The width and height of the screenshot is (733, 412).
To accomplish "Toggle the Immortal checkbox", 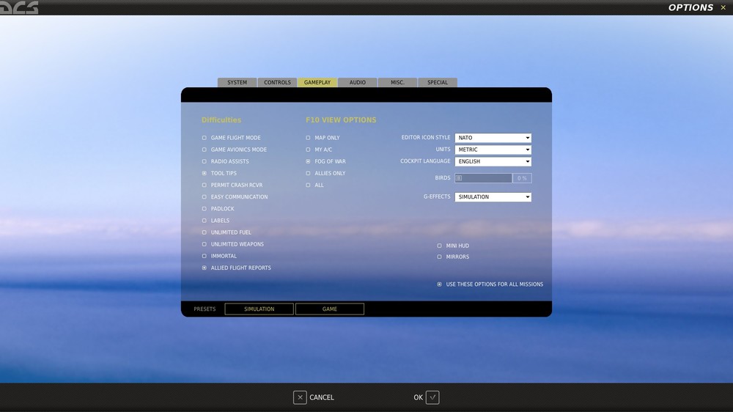I will pos(205,257).
